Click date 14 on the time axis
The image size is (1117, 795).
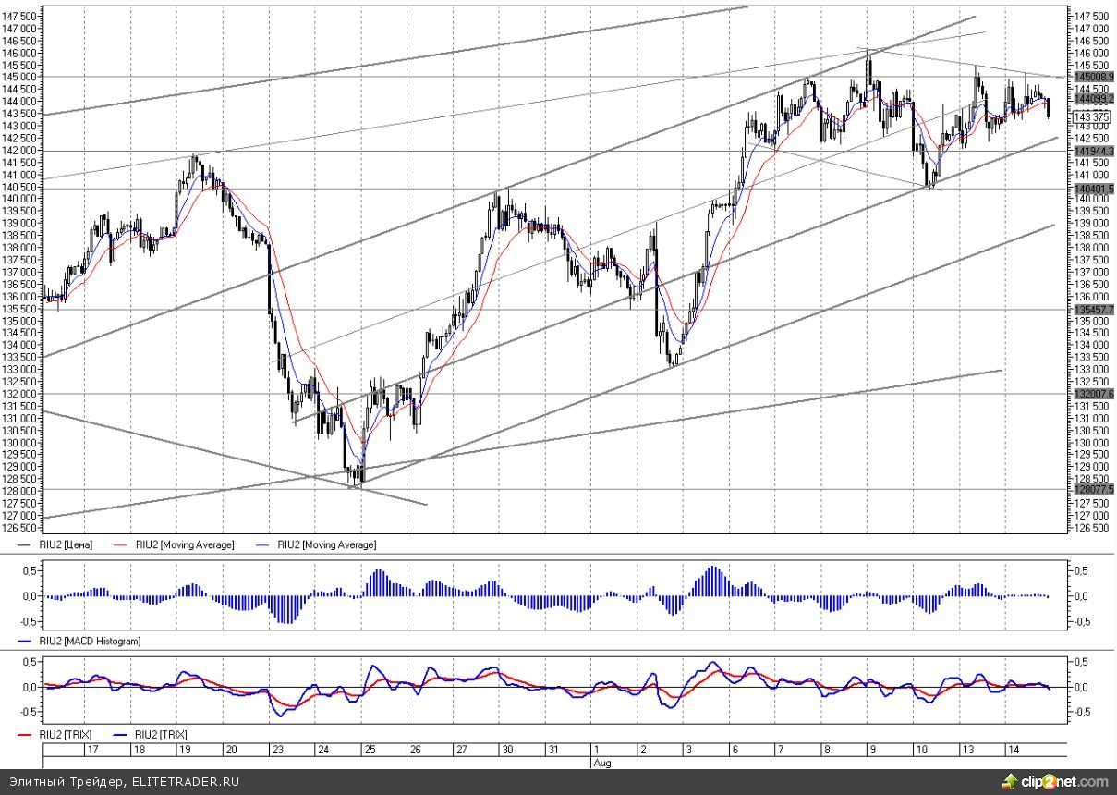point(1012,750)
